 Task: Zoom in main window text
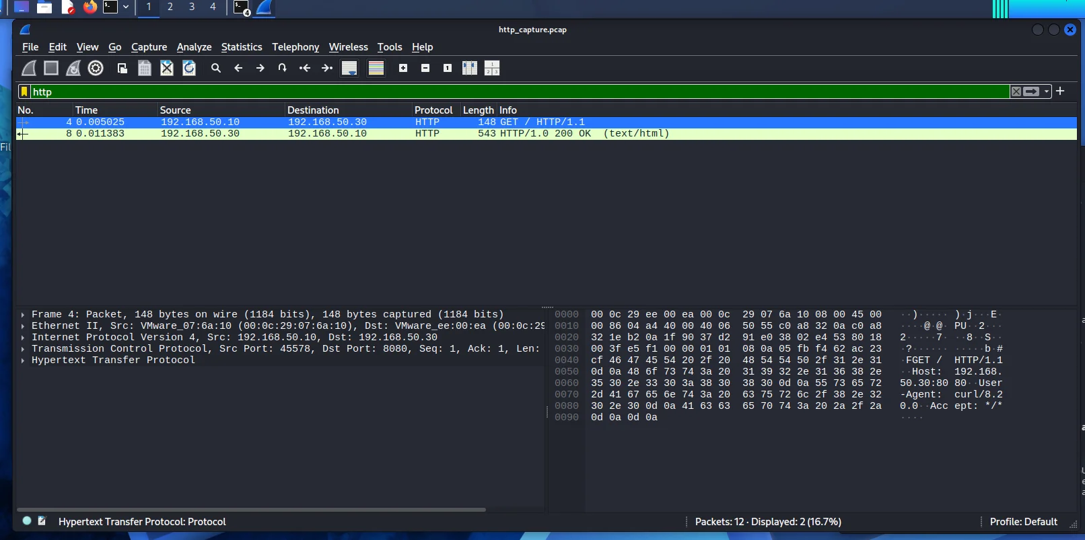point(403,68)
